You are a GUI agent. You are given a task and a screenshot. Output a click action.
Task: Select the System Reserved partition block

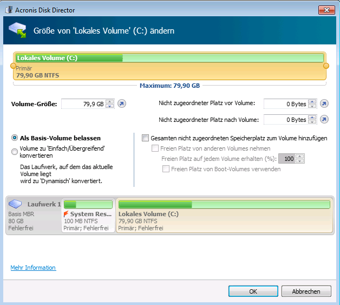click(88, 215)
